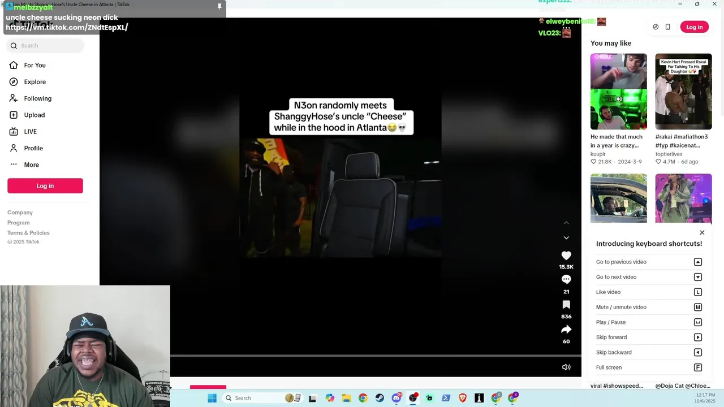Image resolution: width=724 pixels, height=407 pixels.
Task: Open Brave browser from the taskbar
Action: pyautogui.click(x=463, y=398)
